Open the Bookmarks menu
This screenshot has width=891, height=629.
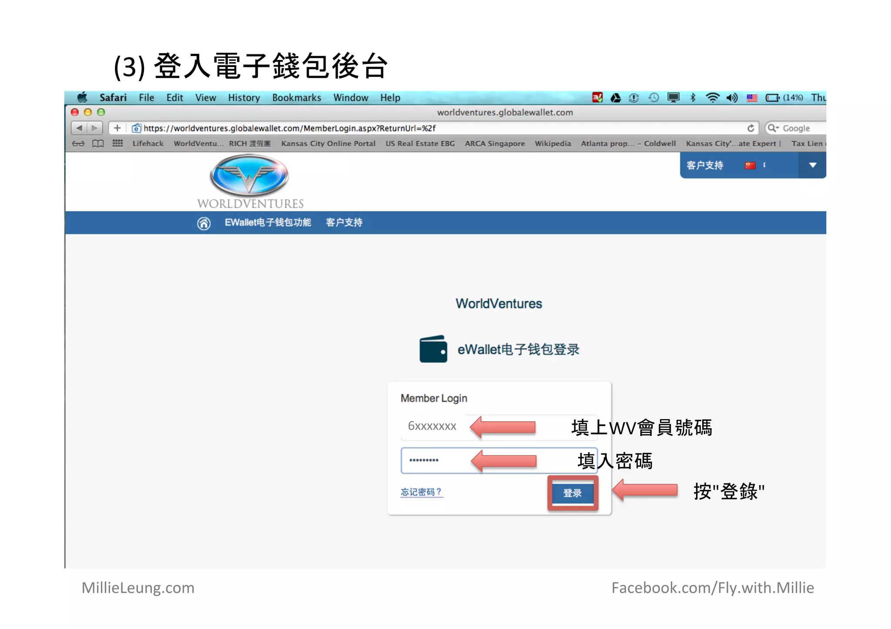297,97
